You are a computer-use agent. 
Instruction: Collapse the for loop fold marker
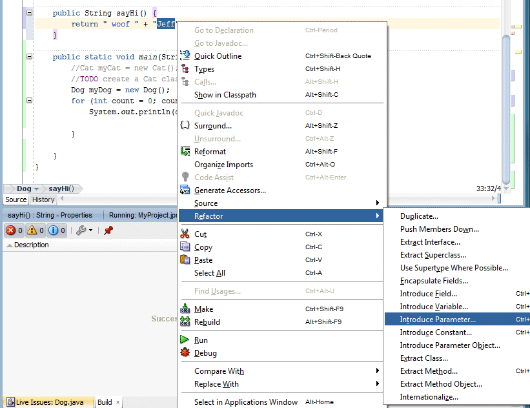(30, 101)
